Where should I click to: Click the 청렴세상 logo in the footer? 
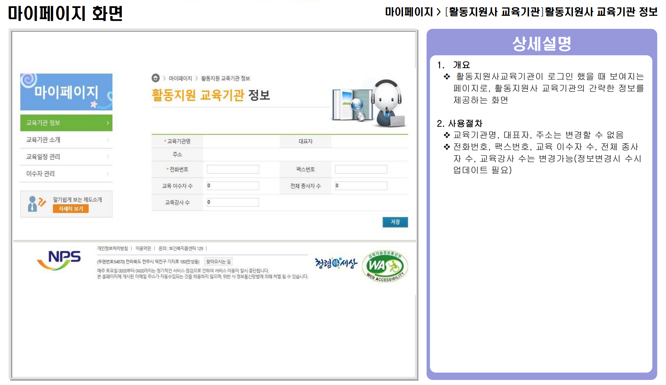pyautogui.click(x=336, y=263)
